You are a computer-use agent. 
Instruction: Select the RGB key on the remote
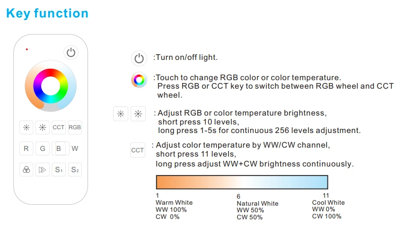pos(75,127)
